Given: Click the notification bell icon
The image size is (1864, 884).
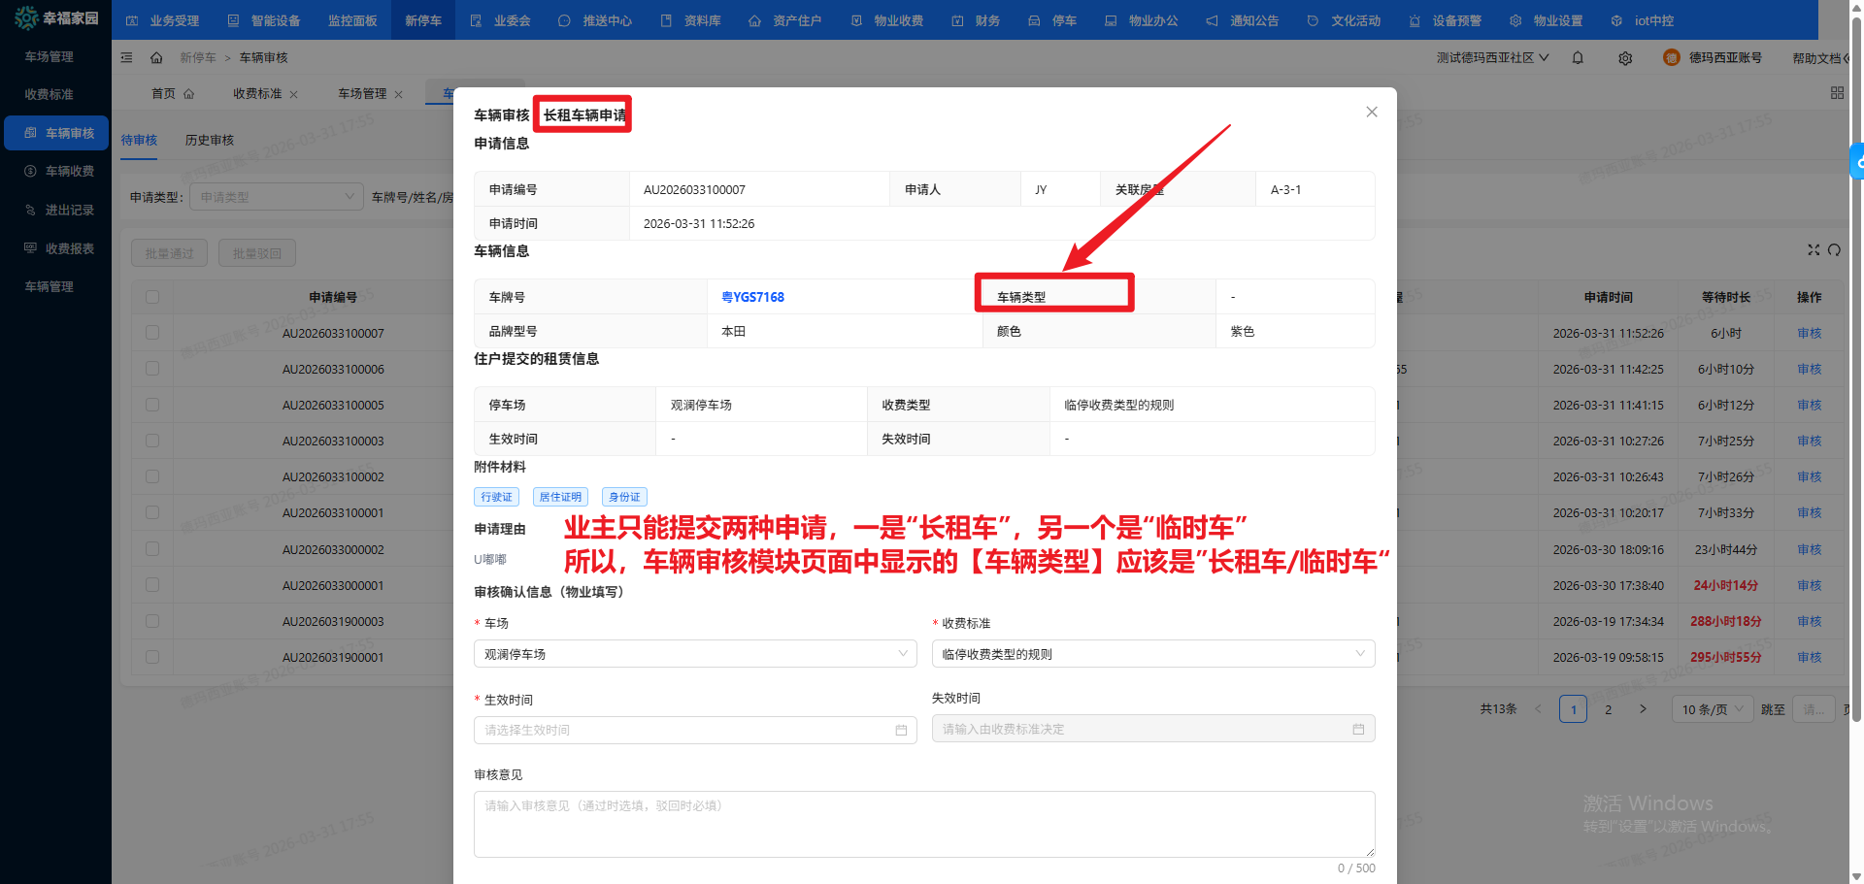Looking at the screenshot, I should (x=1577, y=58).
